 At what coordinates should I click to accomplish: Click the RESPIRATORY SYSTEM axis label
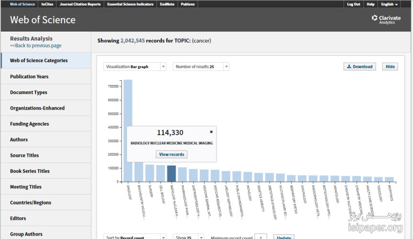(x=293, y=199)
